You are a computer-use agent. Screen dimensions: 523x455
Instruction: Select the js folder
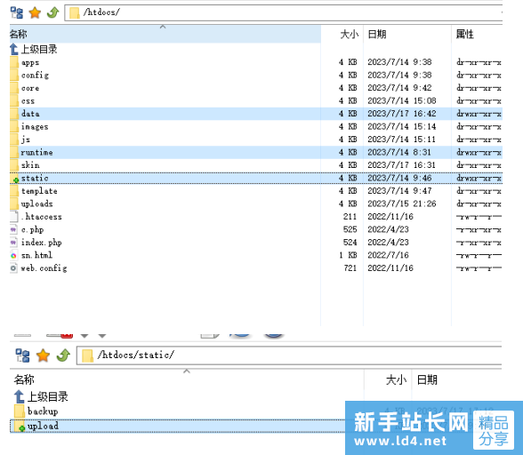click(x=256, y=140)
